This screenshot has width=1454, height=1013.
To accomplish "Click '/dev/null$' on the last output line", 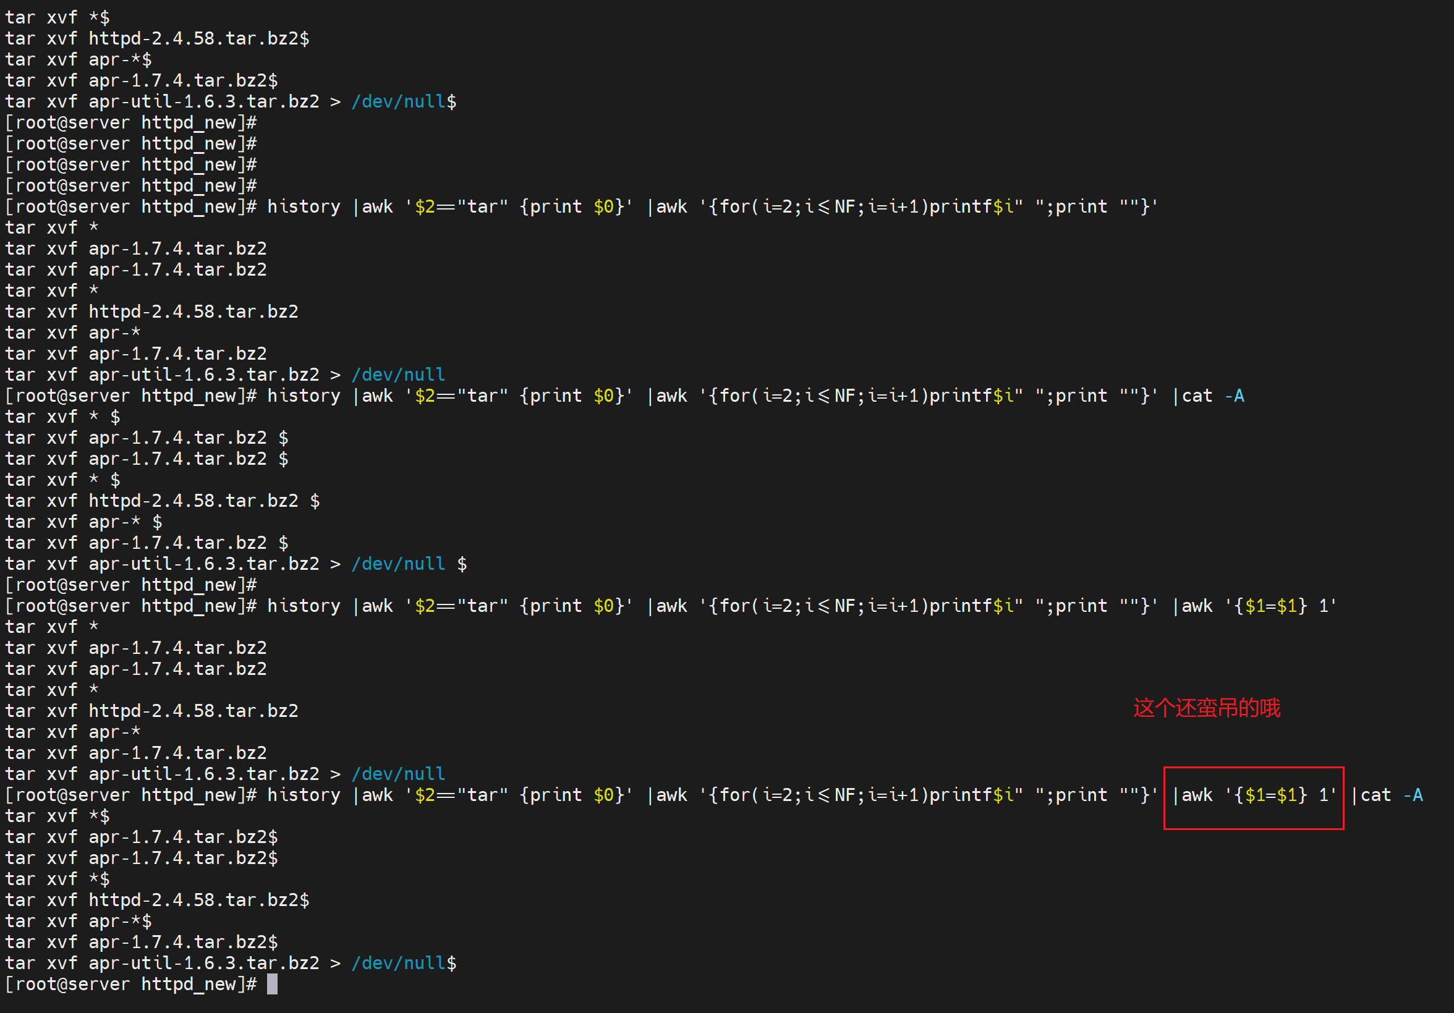I will click(404, 964).
